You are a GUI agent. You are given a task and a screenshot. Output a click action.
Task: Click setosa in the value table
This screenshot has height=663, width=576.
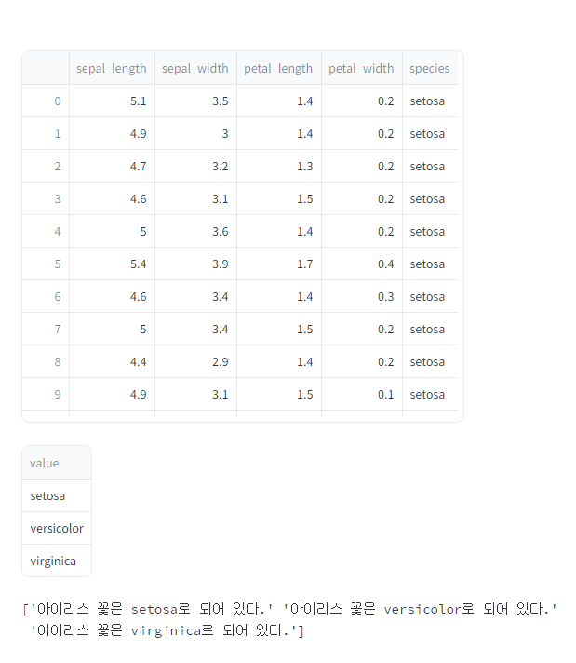click(x=57, y=495)
